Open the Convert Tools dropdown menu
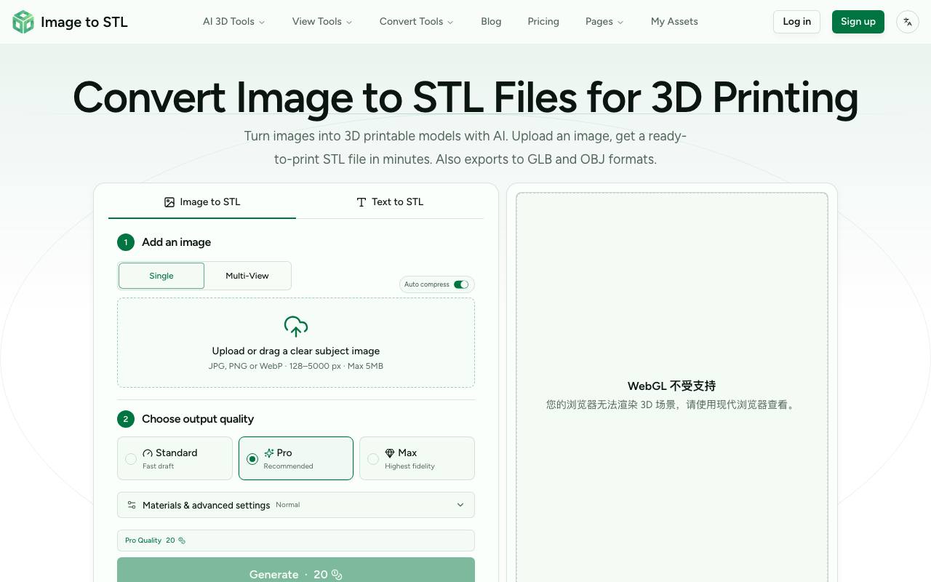The height and width of the screenshot is (582, 931). point(416,22)
